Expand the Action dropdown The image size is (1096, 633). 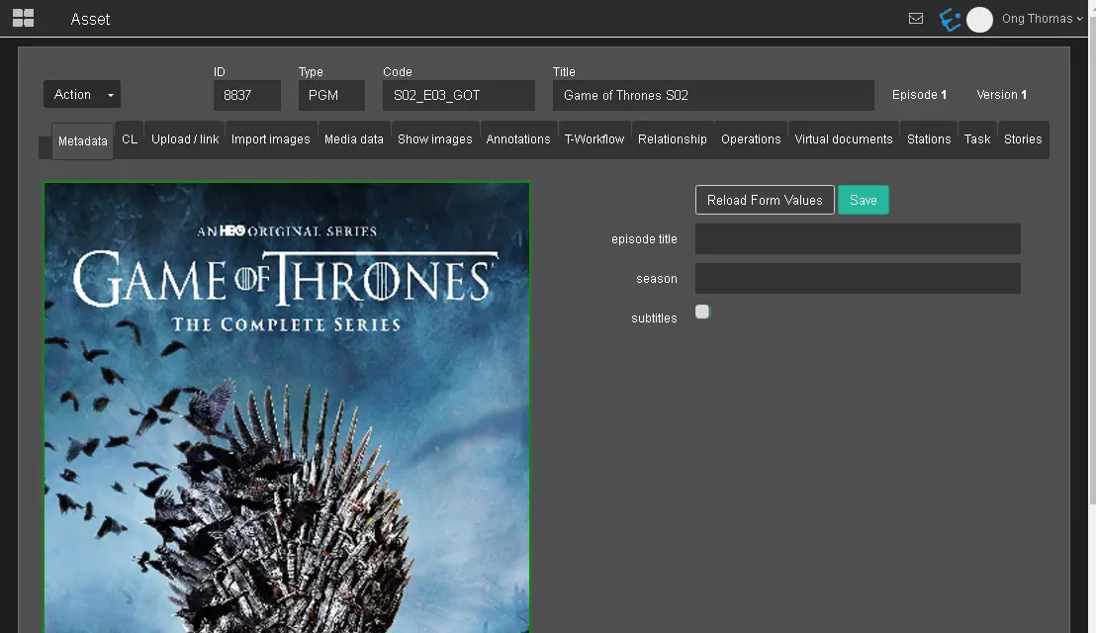coord(82,95)
